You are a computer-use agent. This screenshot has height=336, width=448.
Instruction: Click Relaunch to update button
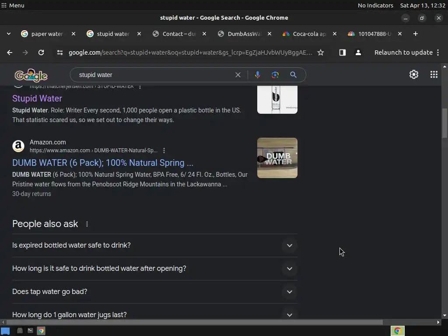[403, 52]
